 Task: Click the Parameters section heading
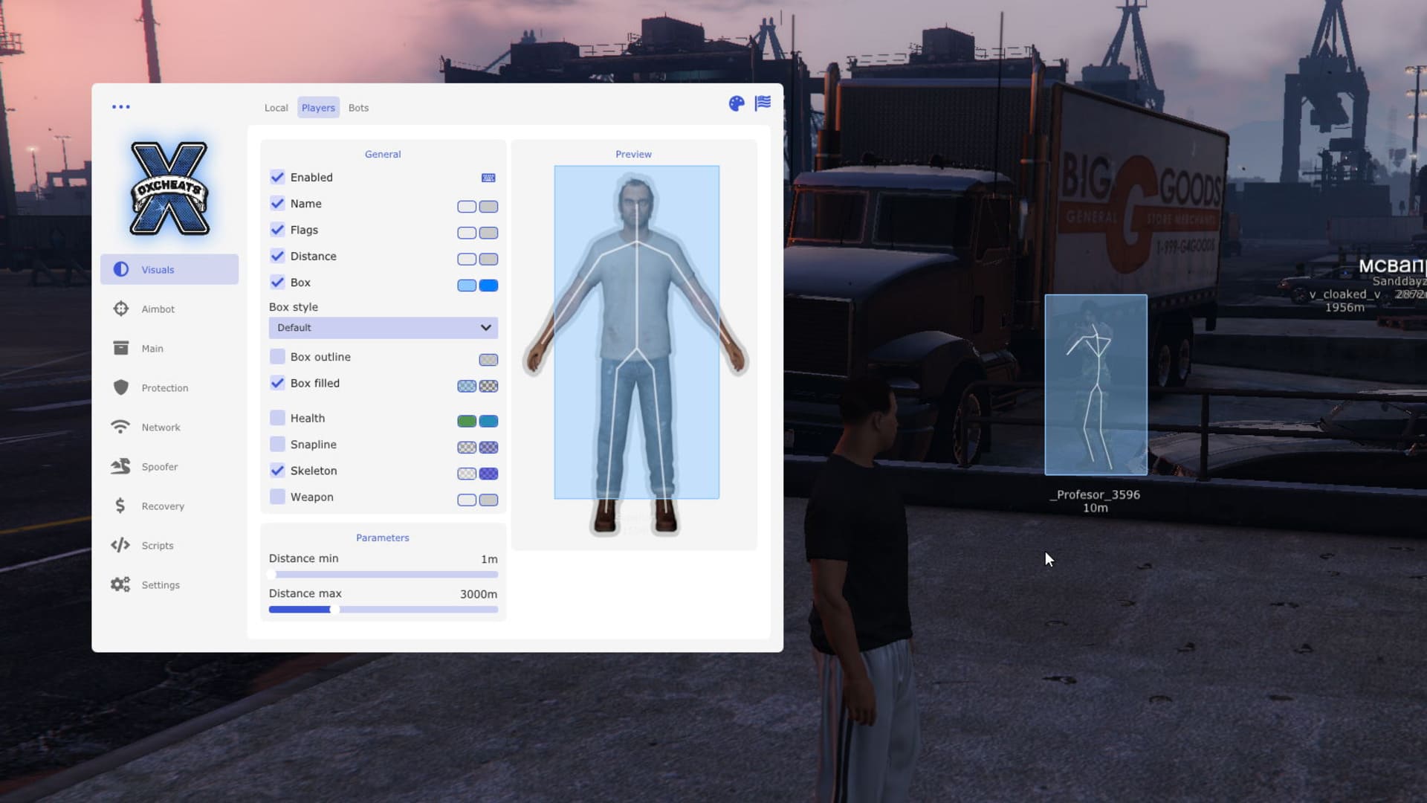[x=383, y=538]
